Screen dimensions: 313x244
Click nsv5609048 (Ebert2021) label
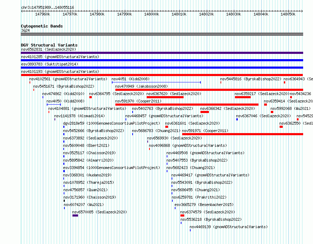pos(86,145)
